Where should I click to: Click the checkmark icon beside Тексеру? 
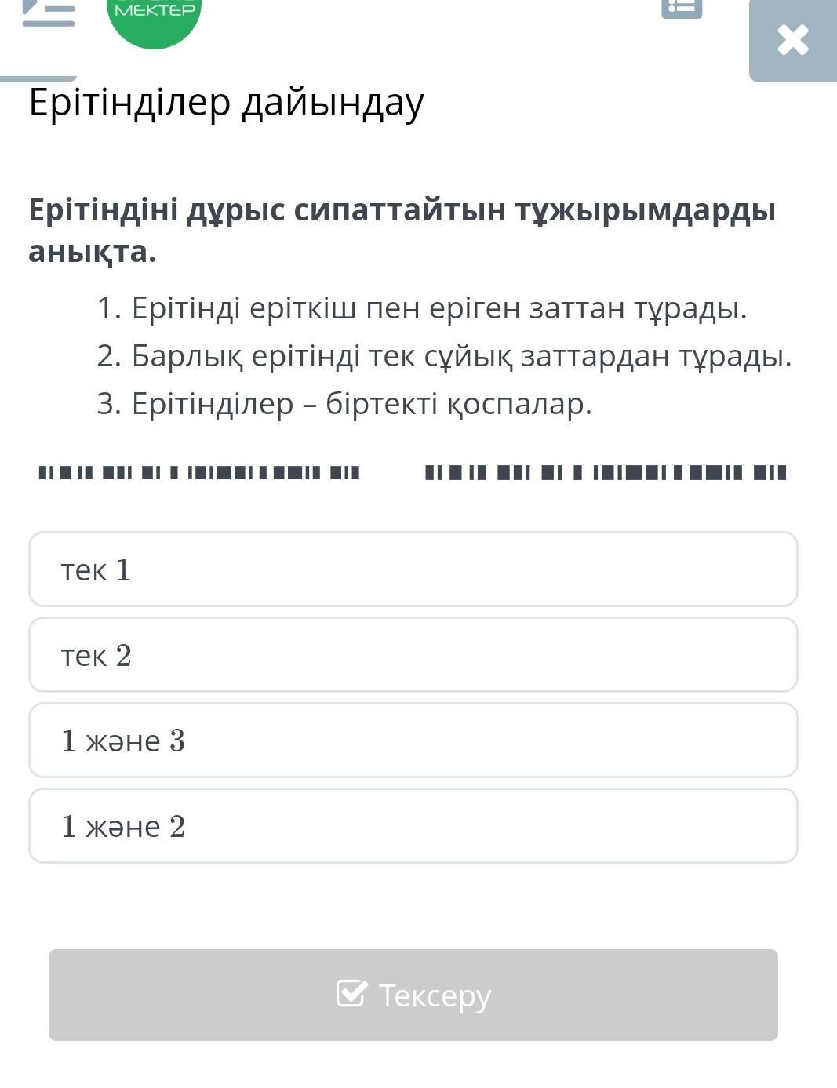click(351, 993)
